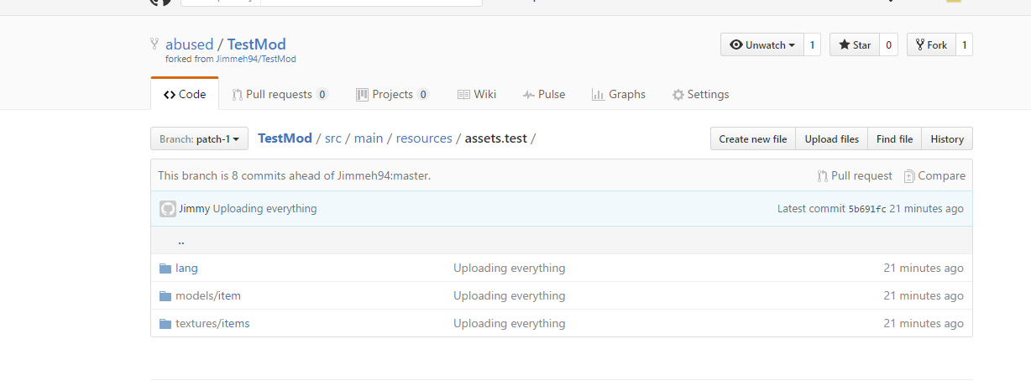Screen dimensions: 1031x386
Task: Click the compare file icon
Action: pos(909,176)
